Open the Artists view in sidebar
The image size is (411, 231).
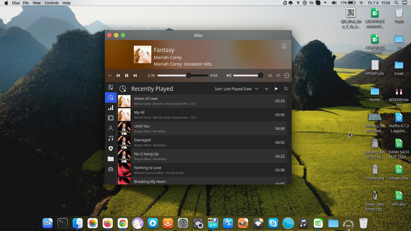pos(111,128)
